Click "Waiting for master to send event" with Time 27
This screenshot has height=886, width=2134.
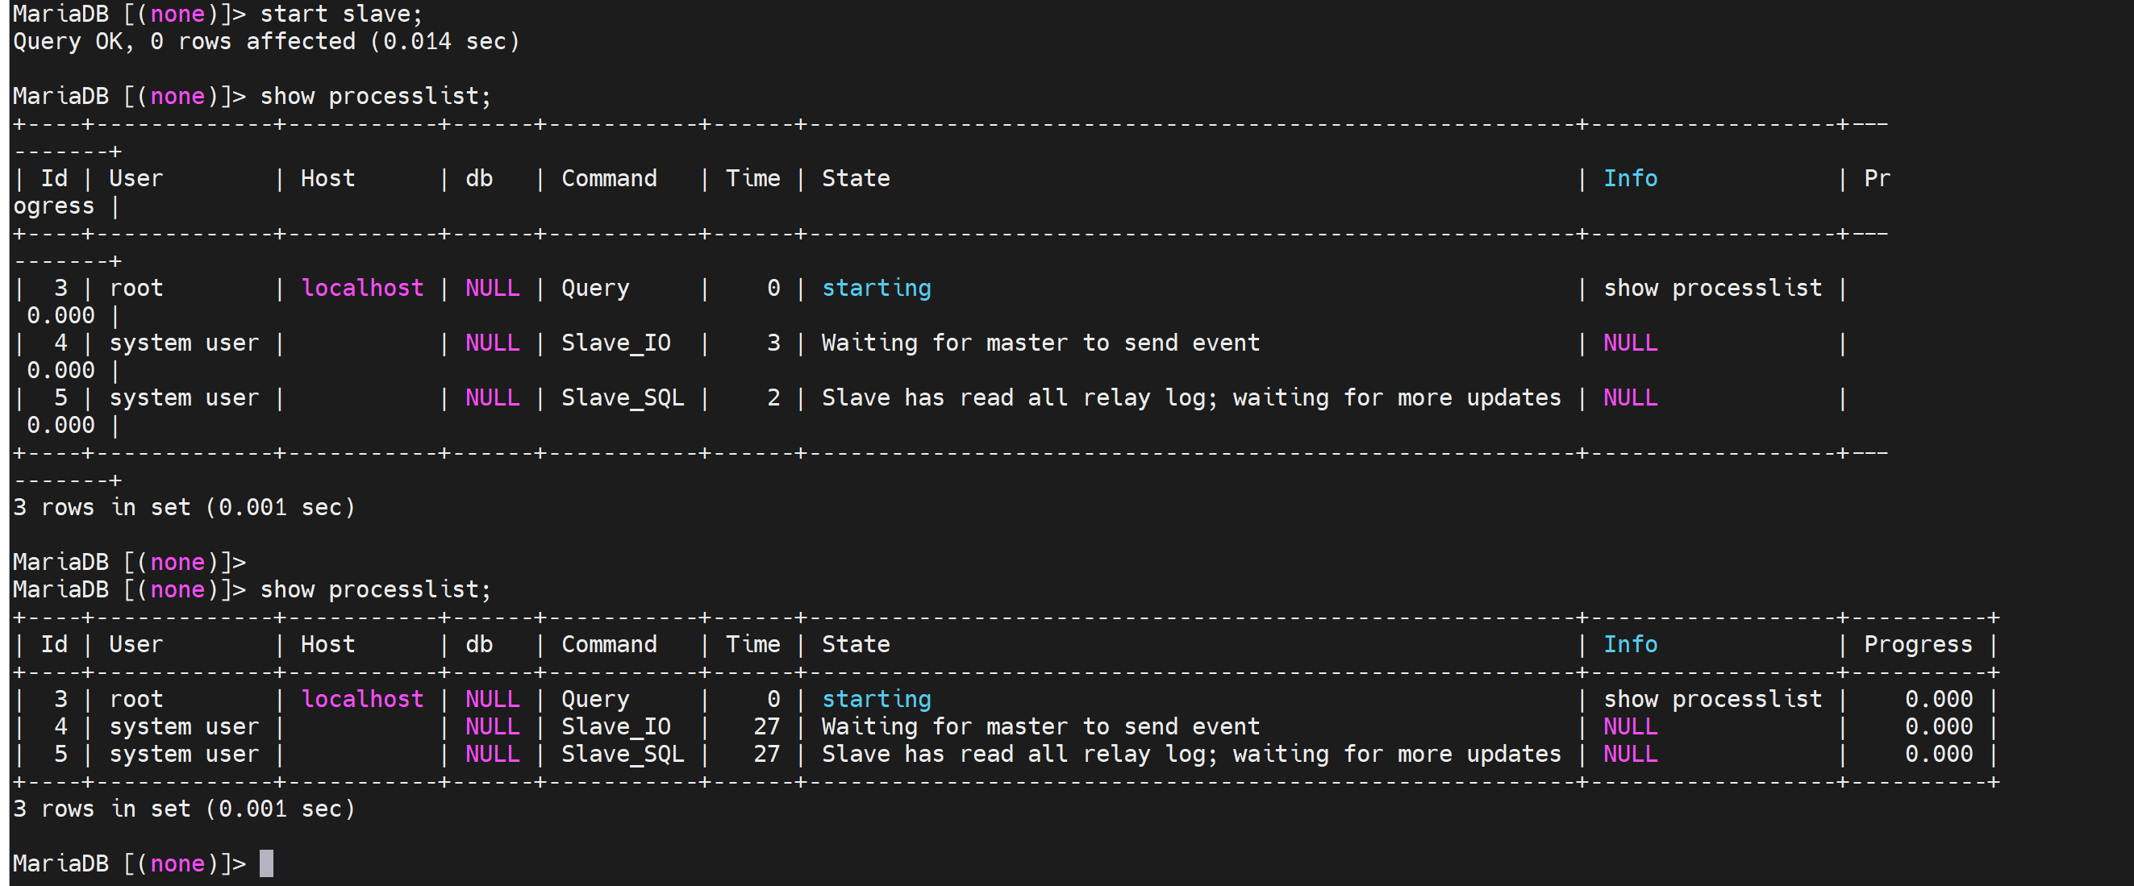(x=1040, y=726)
